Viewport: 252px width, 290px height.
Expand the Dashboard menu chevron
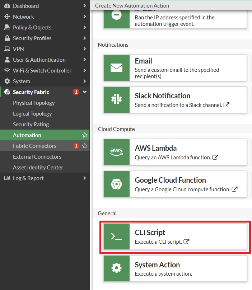pos(85,6)
